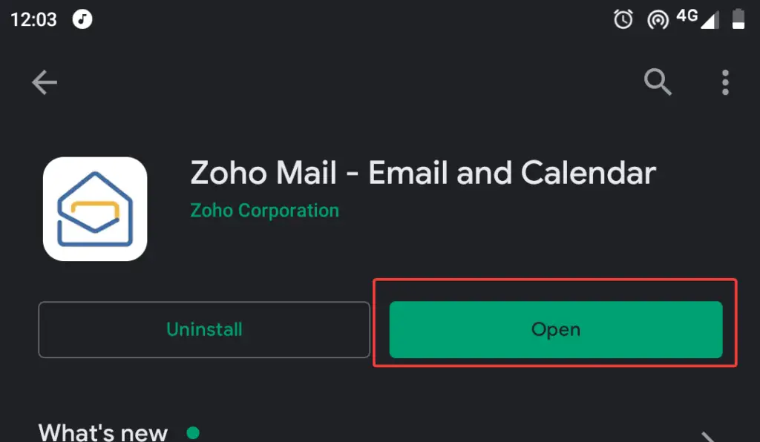Tap the cell signal strength triangle

pos(710,20)
